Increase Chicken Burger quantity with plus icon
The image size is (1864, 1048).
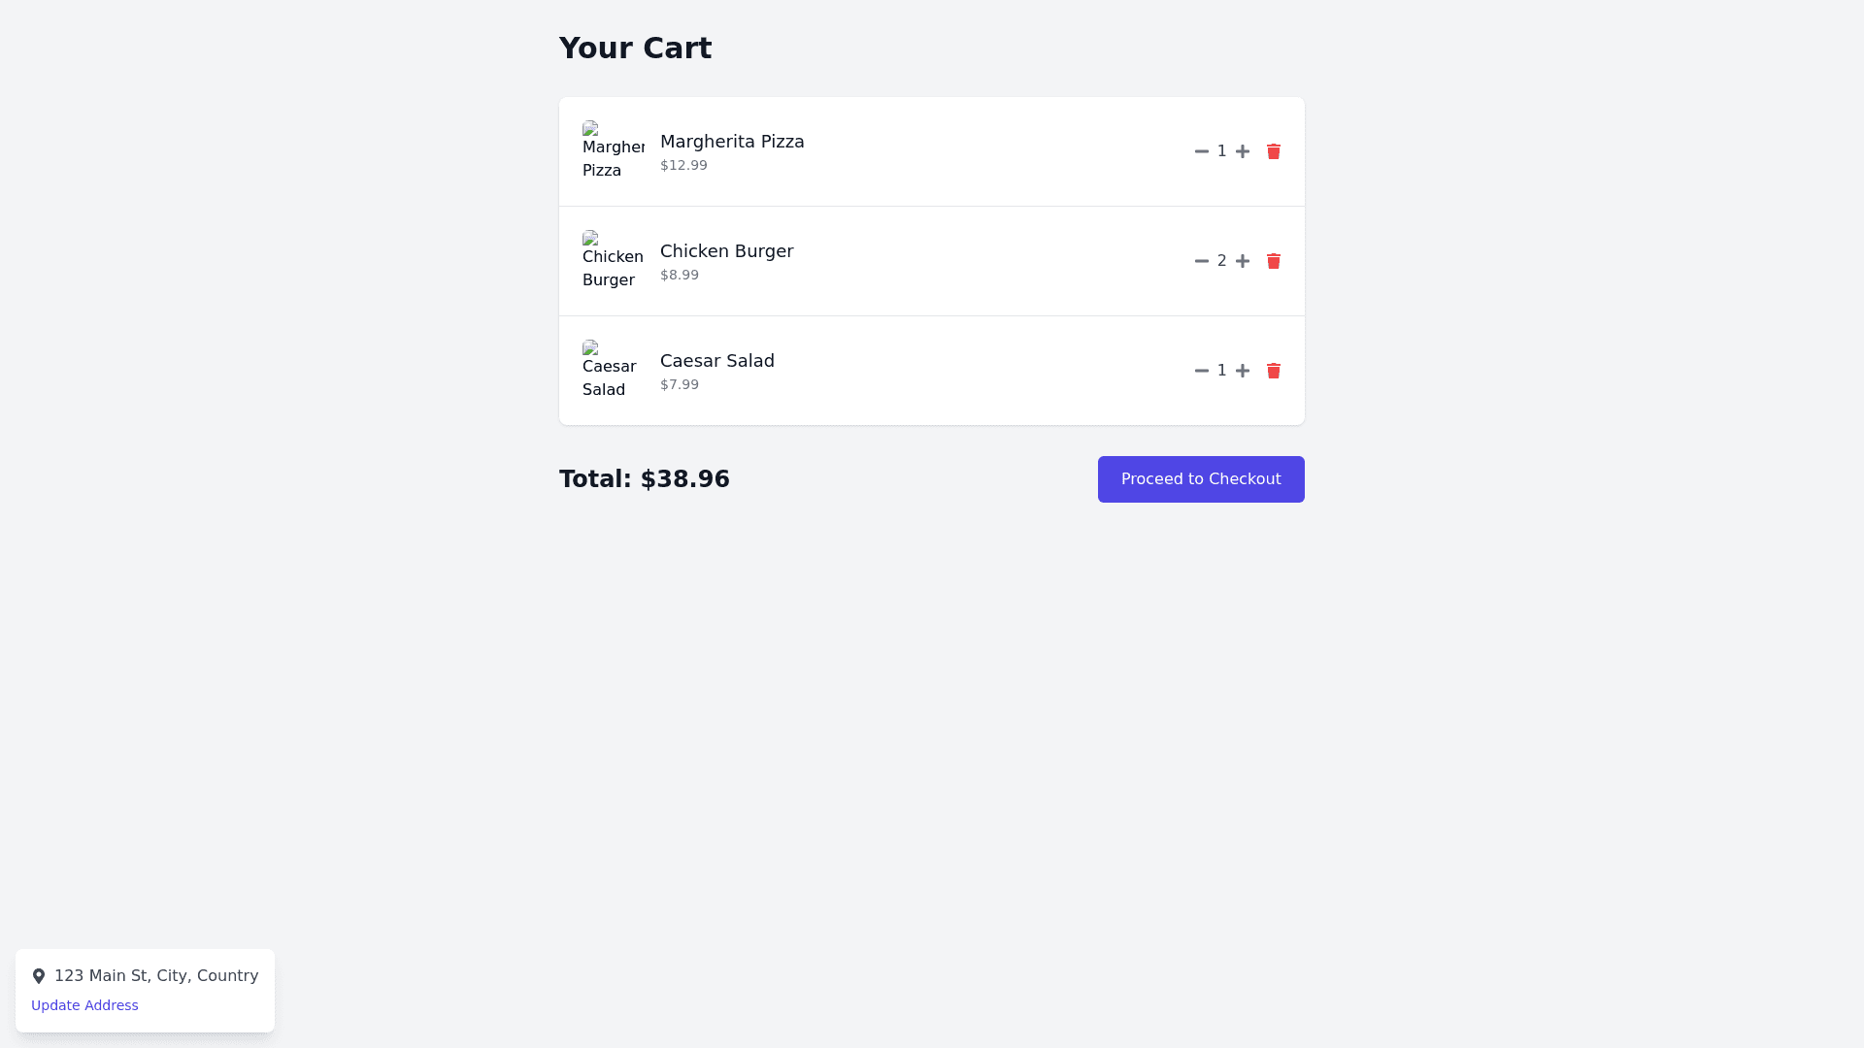[x=1243, y=261]
